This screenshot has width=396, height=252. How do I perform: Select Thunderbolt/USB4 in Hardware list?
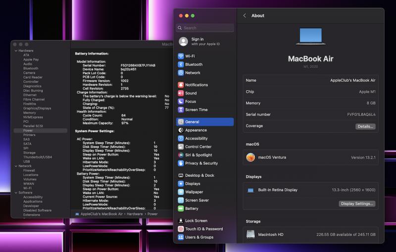[38, 157]
